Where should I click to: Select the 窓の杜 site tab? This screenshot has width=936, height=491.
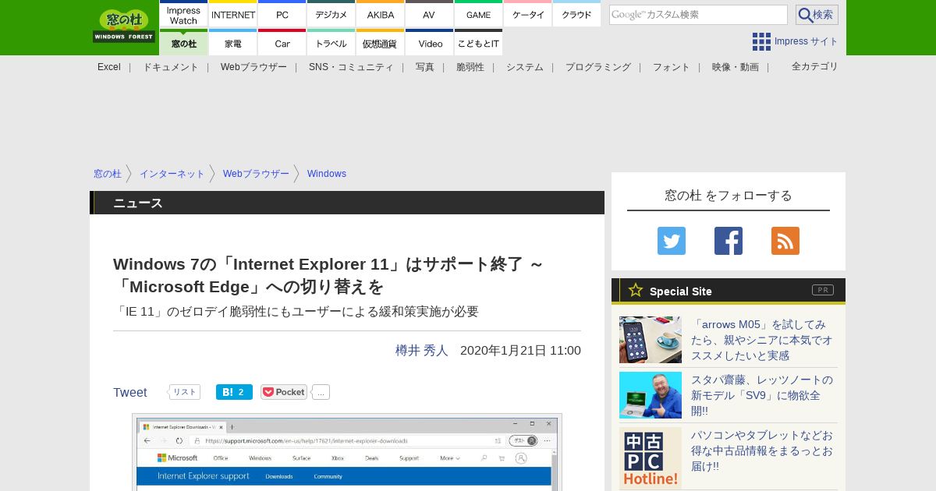[x=183, y=43]
